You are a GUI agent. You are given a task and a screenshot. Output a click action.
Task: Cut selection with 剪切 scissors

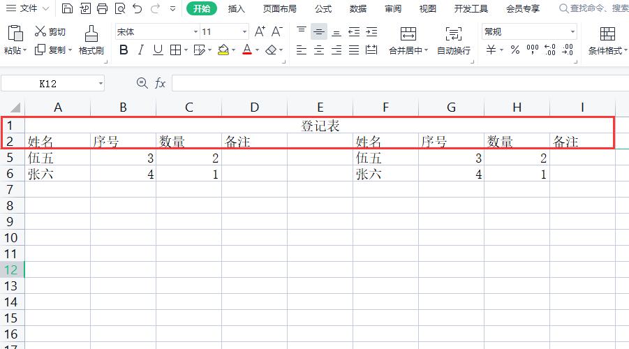pyautogui.click(x=50, y=31)
